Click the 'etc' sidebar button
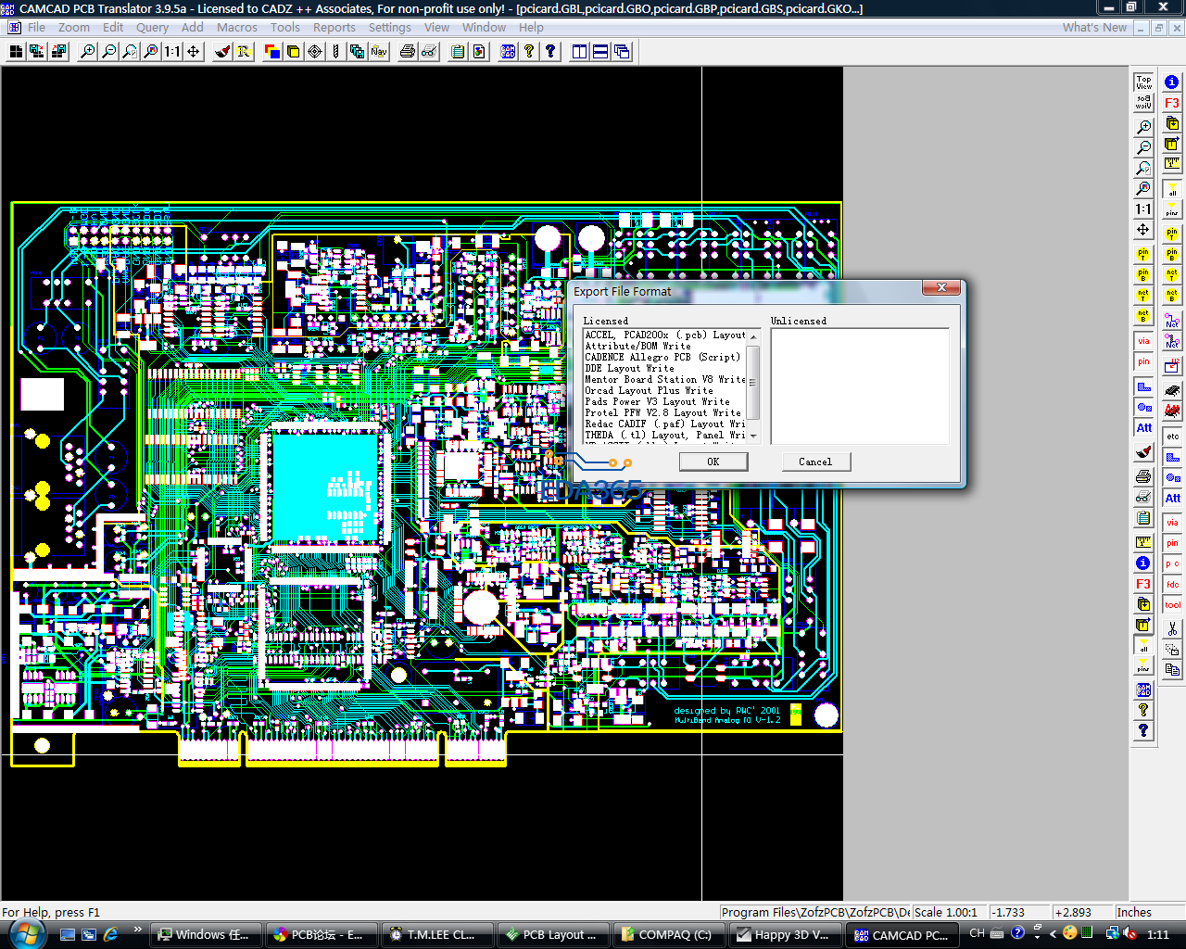The width and height of the screenshot is (1186, 949). click(x=1172, y=436)
